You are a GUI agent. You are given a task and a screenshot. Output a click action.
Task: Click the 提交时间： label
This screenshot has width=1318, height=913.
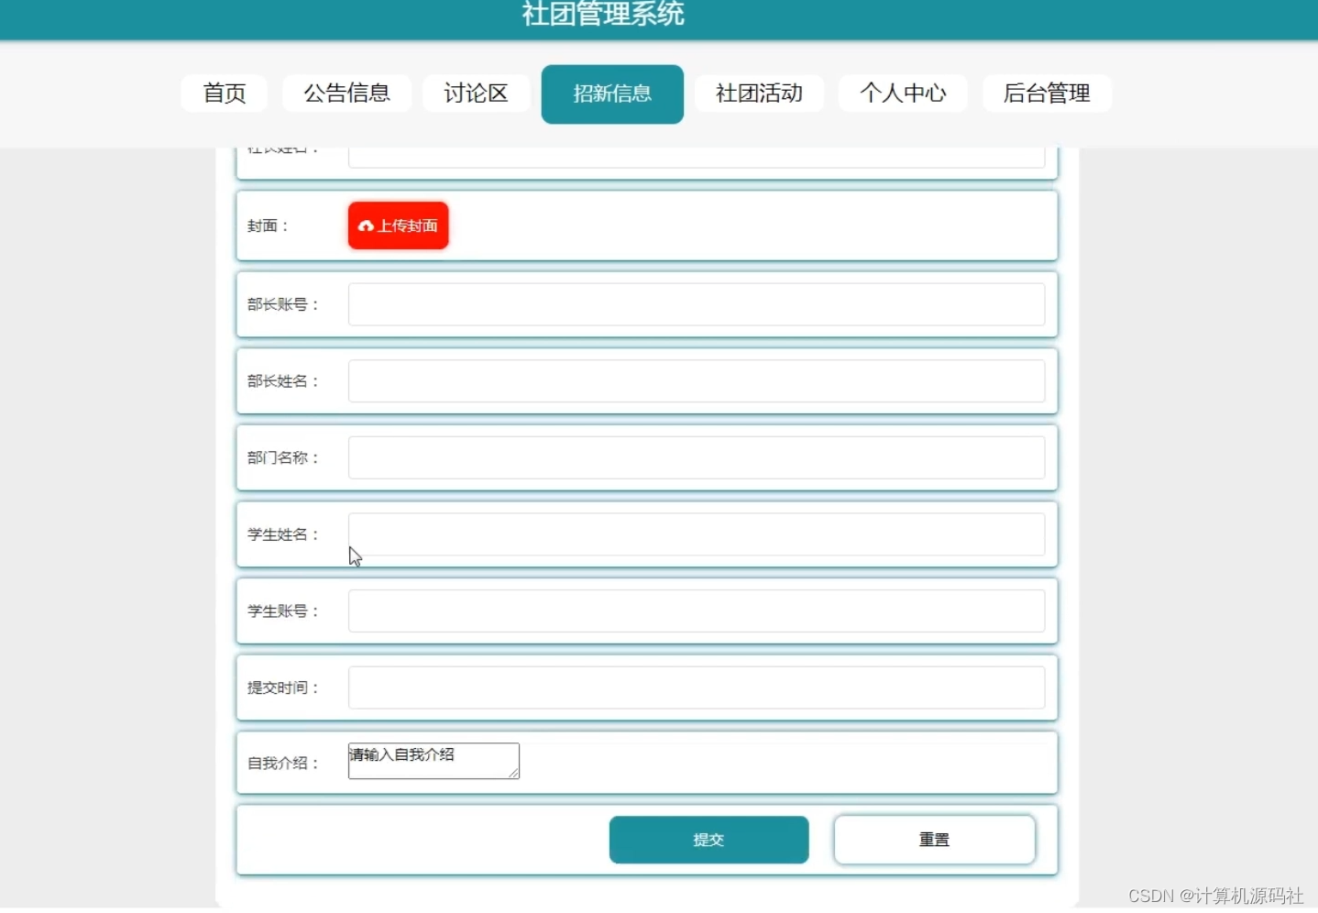pos(283,687)
